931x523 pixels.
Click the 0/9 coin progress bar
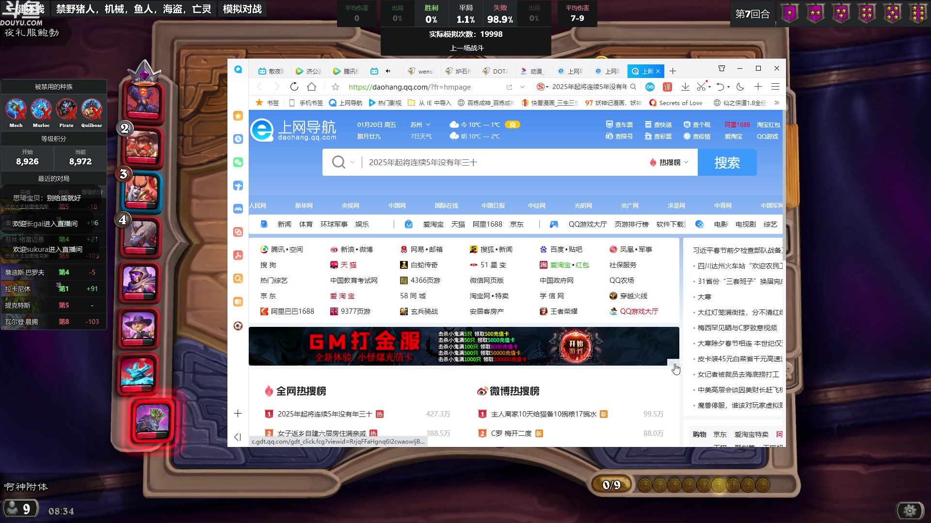tap(611, 484)
